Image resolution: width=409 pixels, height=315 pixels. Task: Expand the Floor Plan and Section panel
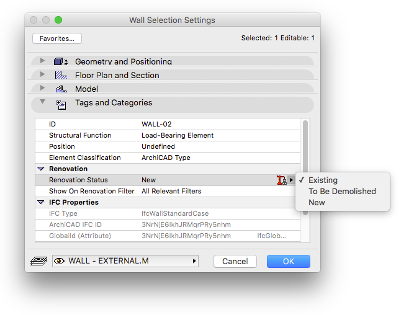click(x=42, y=74)
